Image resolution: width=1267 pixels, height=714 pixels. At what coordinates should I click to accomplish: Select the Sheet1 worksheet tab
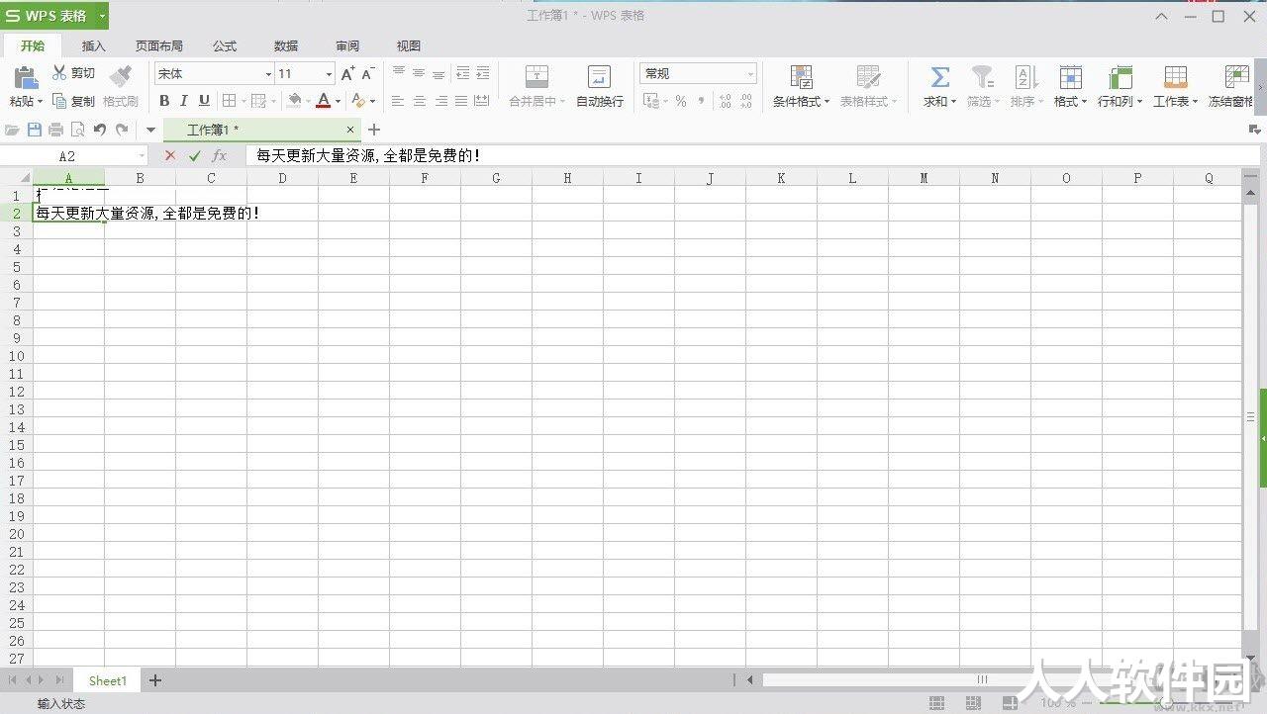coord(108,680)
